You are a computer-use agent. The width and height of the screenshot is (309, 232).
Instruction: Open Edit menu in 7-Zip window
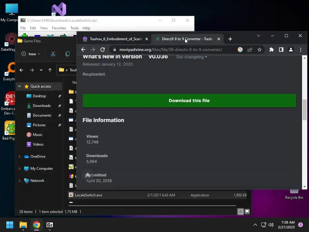pos(33,28)
